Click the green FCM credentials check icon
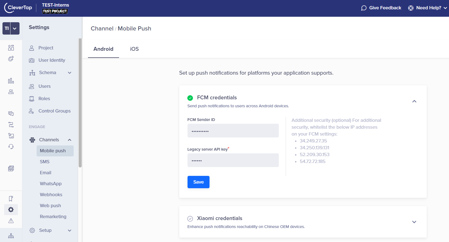 point(190,98)
